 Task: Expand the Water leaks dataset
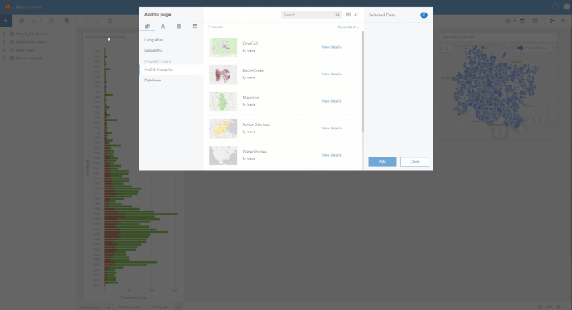tap(4, 50)
